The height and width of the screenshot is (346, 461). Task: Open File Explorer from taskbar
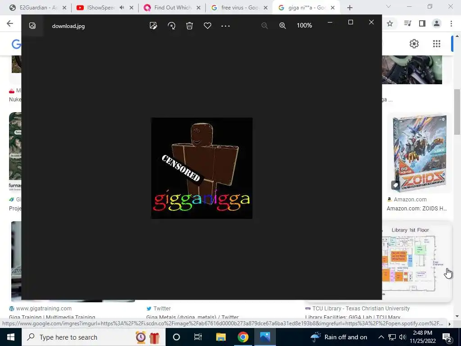(221, 337)
